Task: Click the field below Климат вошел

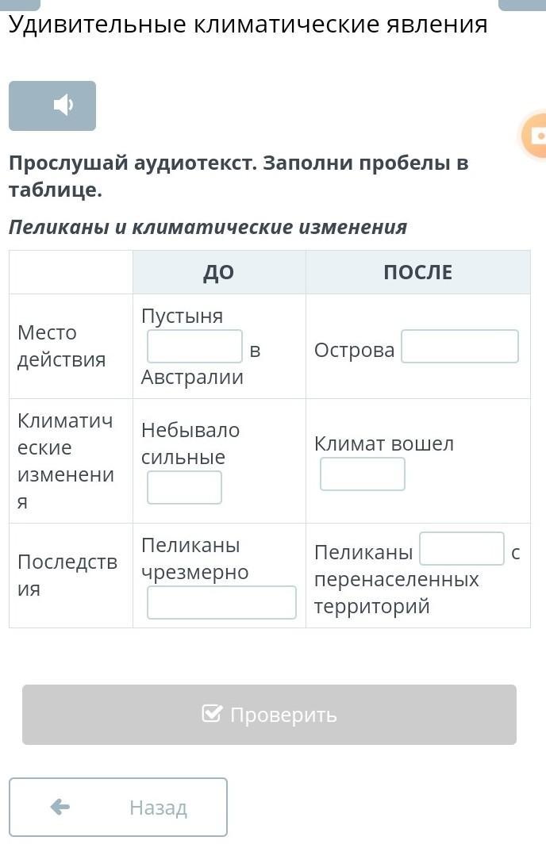Action: click(x=363, y=474)
